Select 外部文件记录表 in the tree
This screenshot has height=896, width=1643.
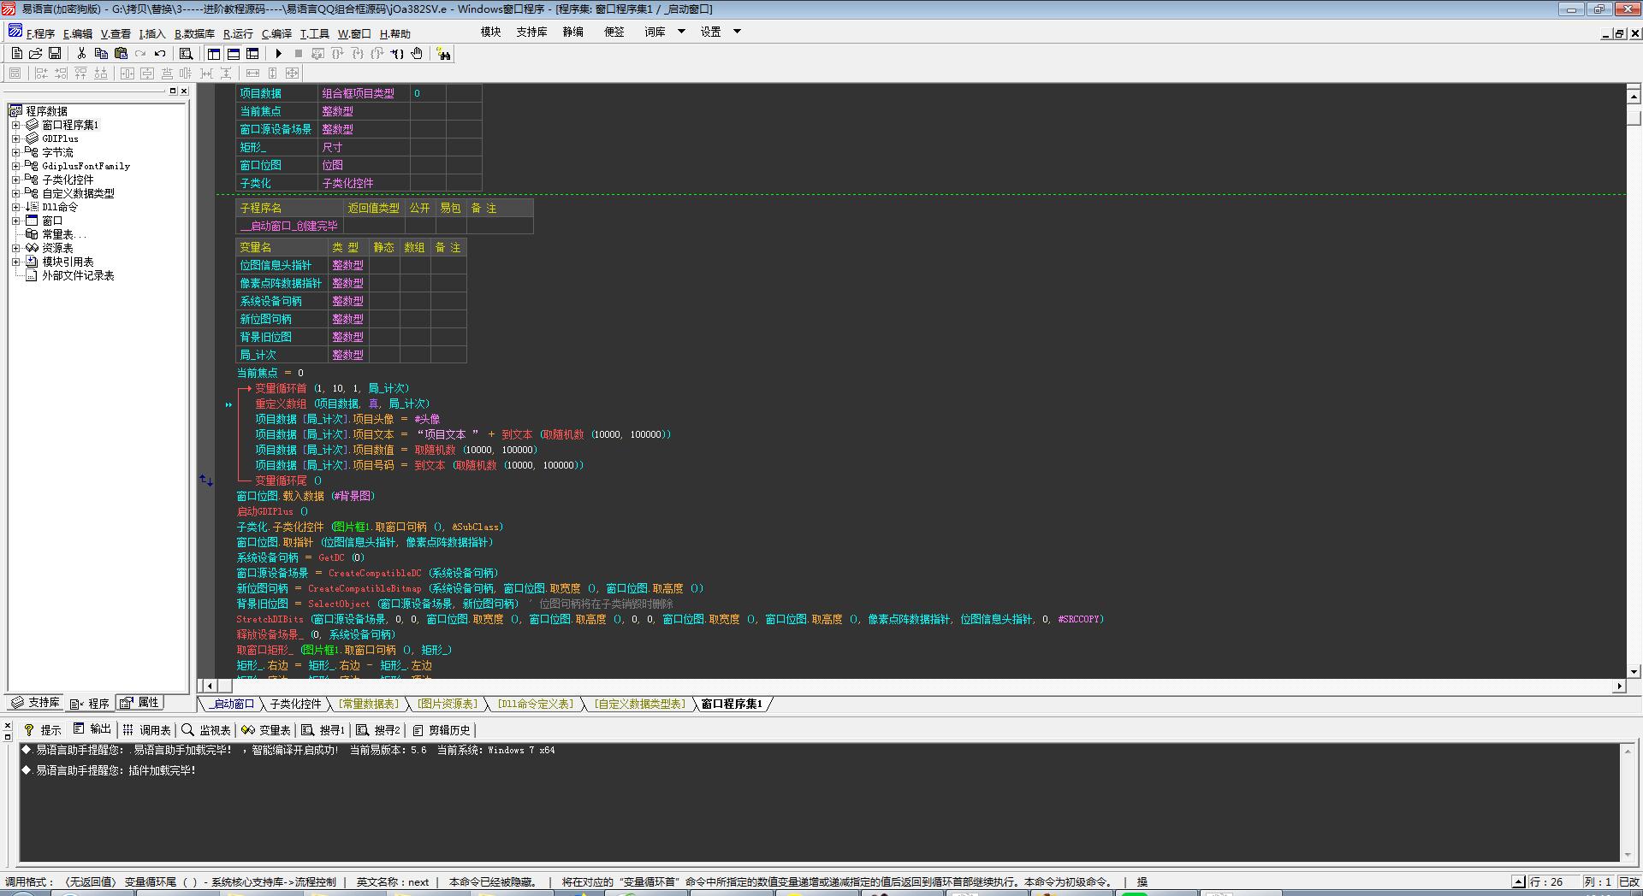[78, 275]
